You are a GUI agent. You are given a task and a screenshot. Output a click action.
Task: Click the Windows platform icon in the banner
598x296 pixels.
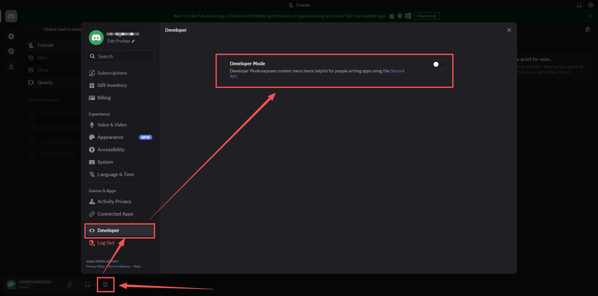point(408,16)
